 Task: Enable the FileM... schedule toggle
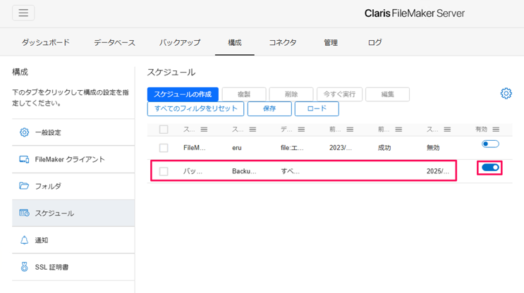click(x=490, y=144)
